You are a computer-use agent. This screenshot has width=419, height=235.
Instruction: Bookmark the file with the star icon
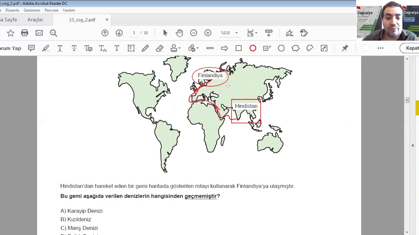coord(10,33)
